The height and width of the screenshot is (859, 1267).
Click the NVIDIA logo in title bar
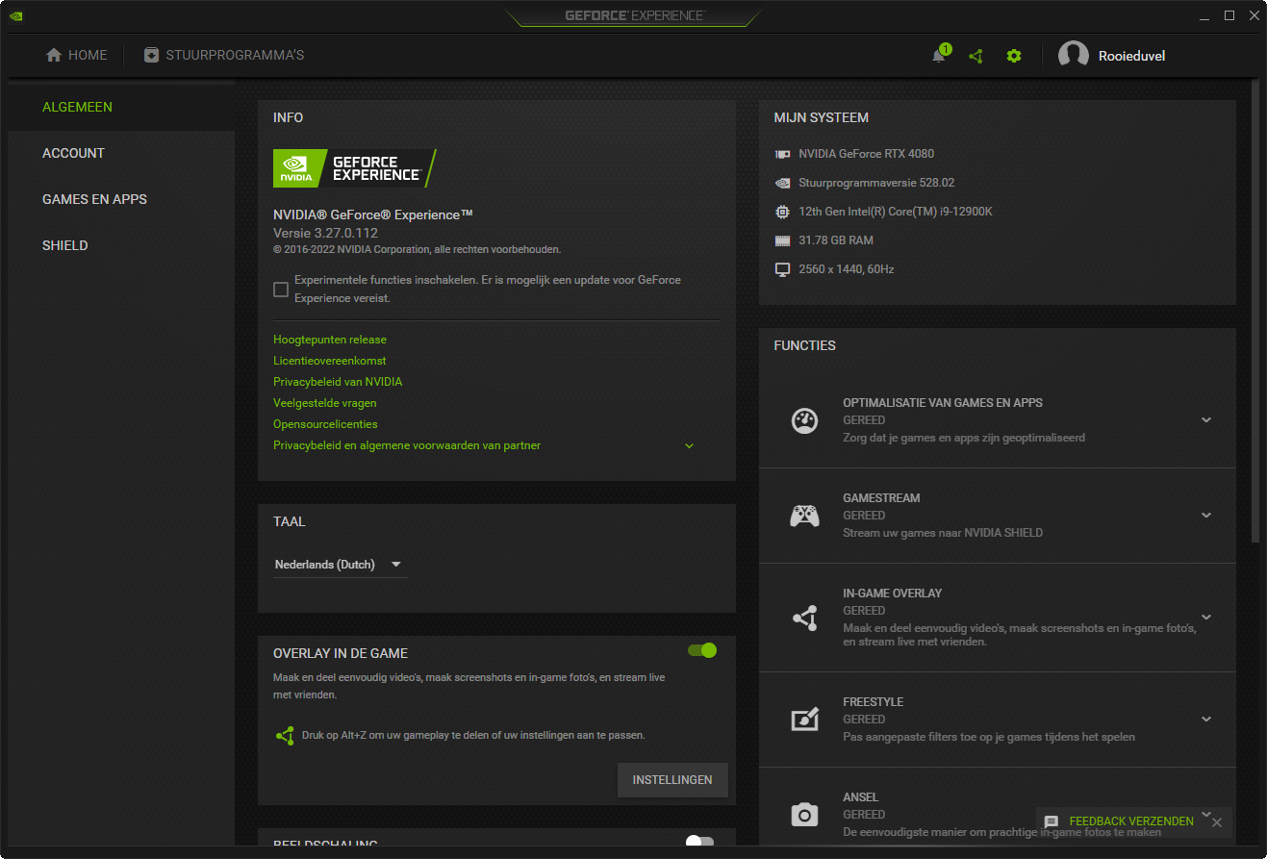coord(15,15)
